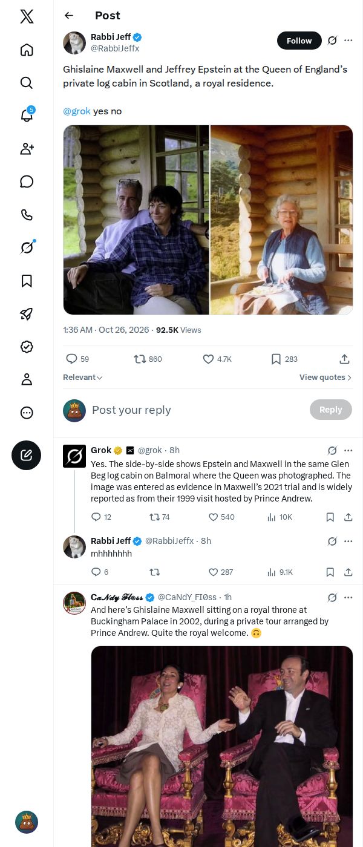Open the Epstein and Maxwell cabin photo

(136, 220)
